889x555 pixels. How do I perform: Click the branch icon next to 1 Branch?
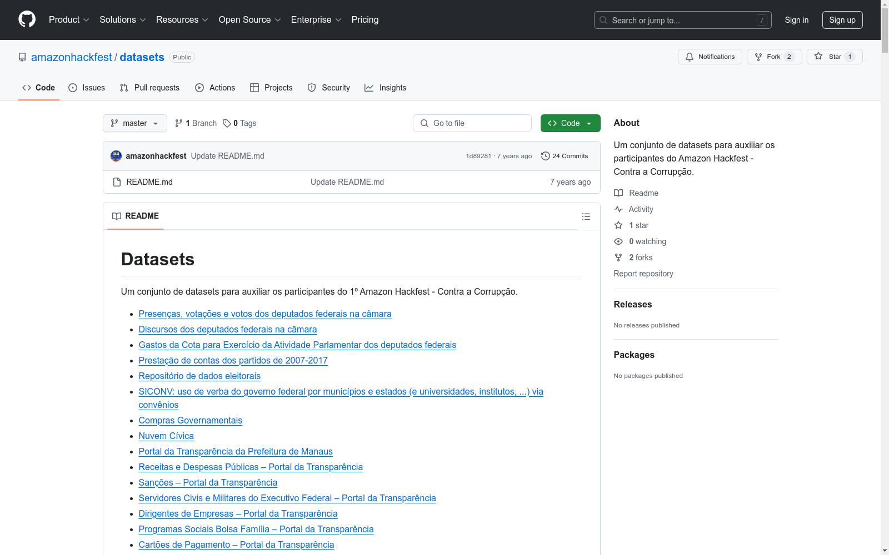[179, 123]
